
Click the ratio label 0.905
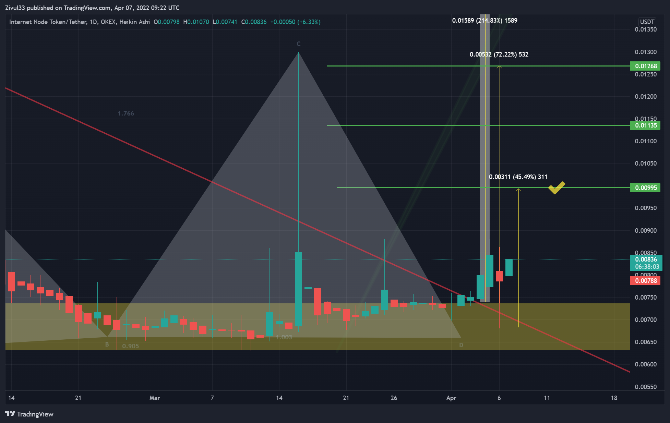131,346
